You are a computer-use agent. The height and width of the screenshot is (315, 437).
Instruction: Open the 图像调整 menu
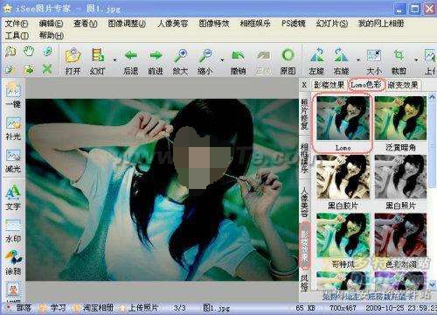(127, 24)
